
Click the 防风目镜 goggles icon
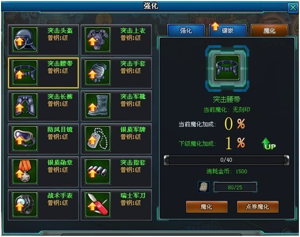25,138
